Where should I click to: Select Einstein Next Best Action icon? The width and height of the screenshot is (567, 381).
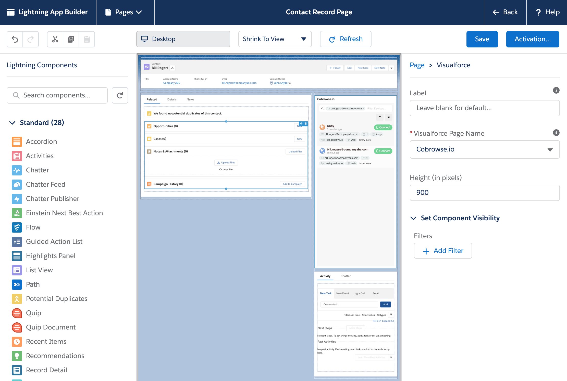tap(17, 213)
